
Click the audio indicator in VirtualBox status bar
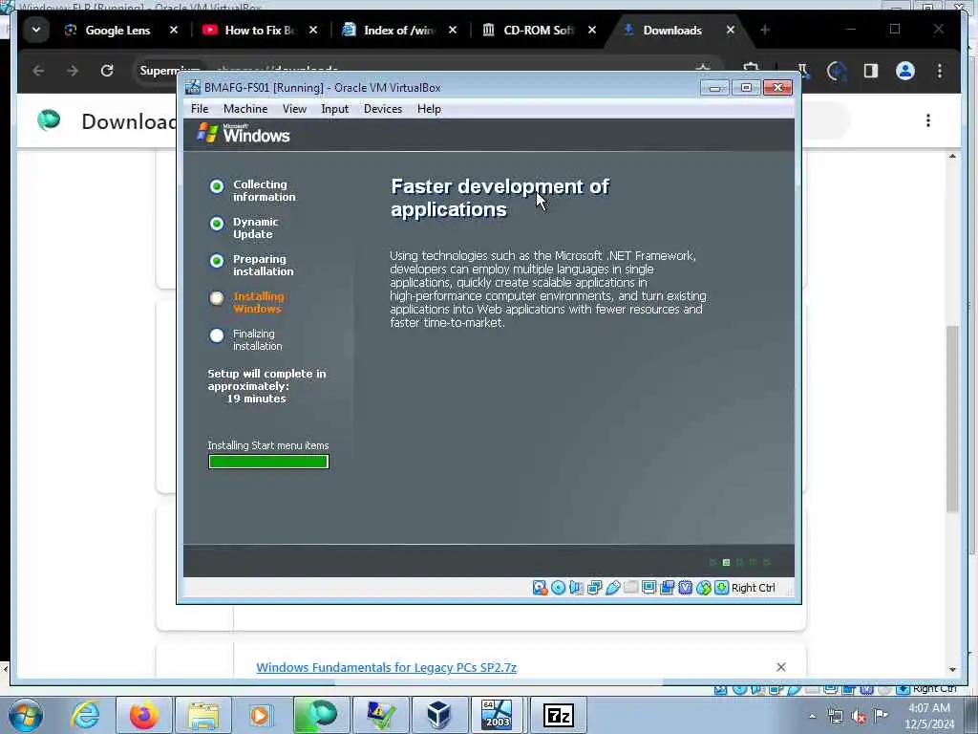576,588
